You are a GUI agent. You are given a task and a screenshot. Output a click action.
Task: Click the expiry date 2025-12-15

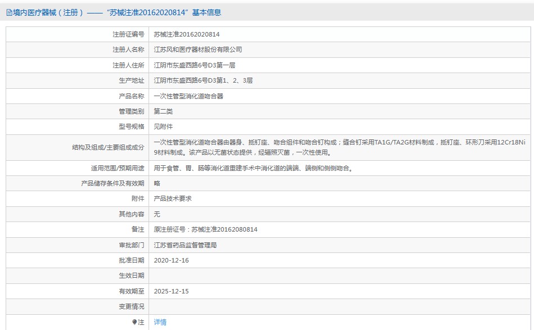[x=171, y=291]
